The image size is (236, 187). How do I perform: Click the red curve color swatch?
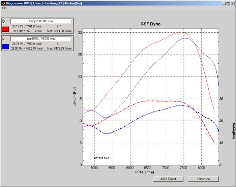5,28
